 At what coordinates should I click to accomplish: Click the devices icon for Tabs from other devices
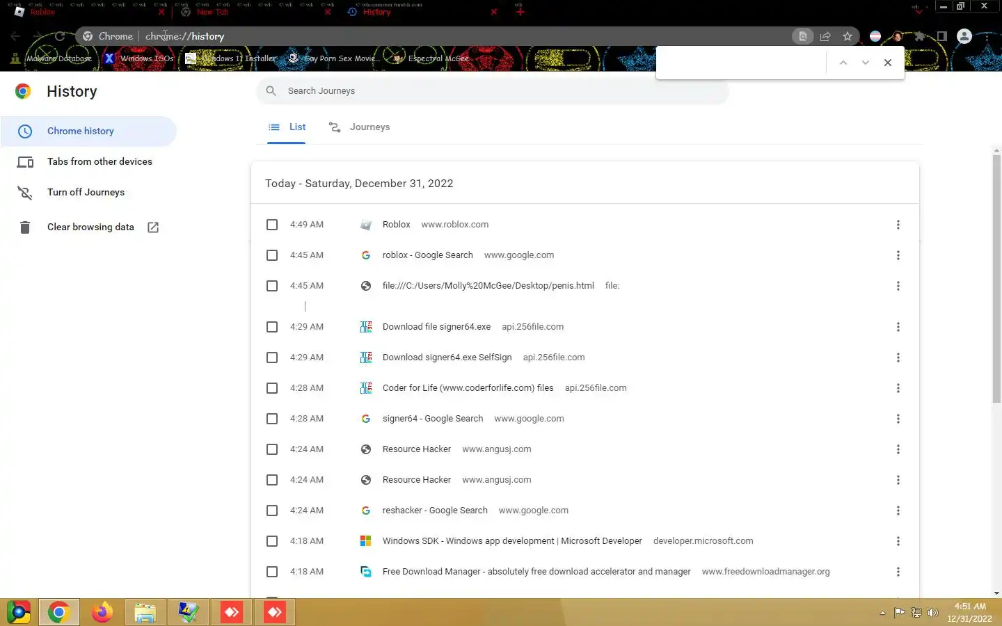coord(25,162)
